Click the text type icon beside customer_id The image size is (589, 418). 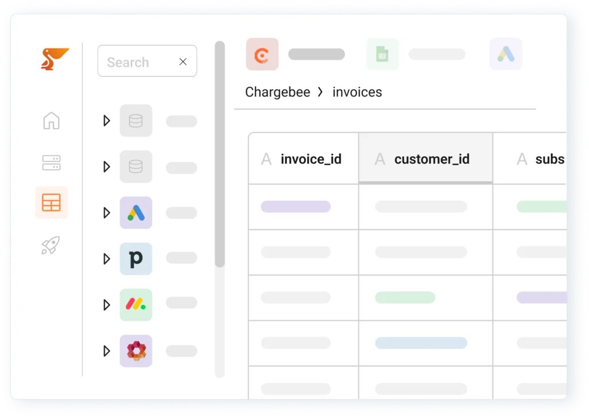(380, 159)
